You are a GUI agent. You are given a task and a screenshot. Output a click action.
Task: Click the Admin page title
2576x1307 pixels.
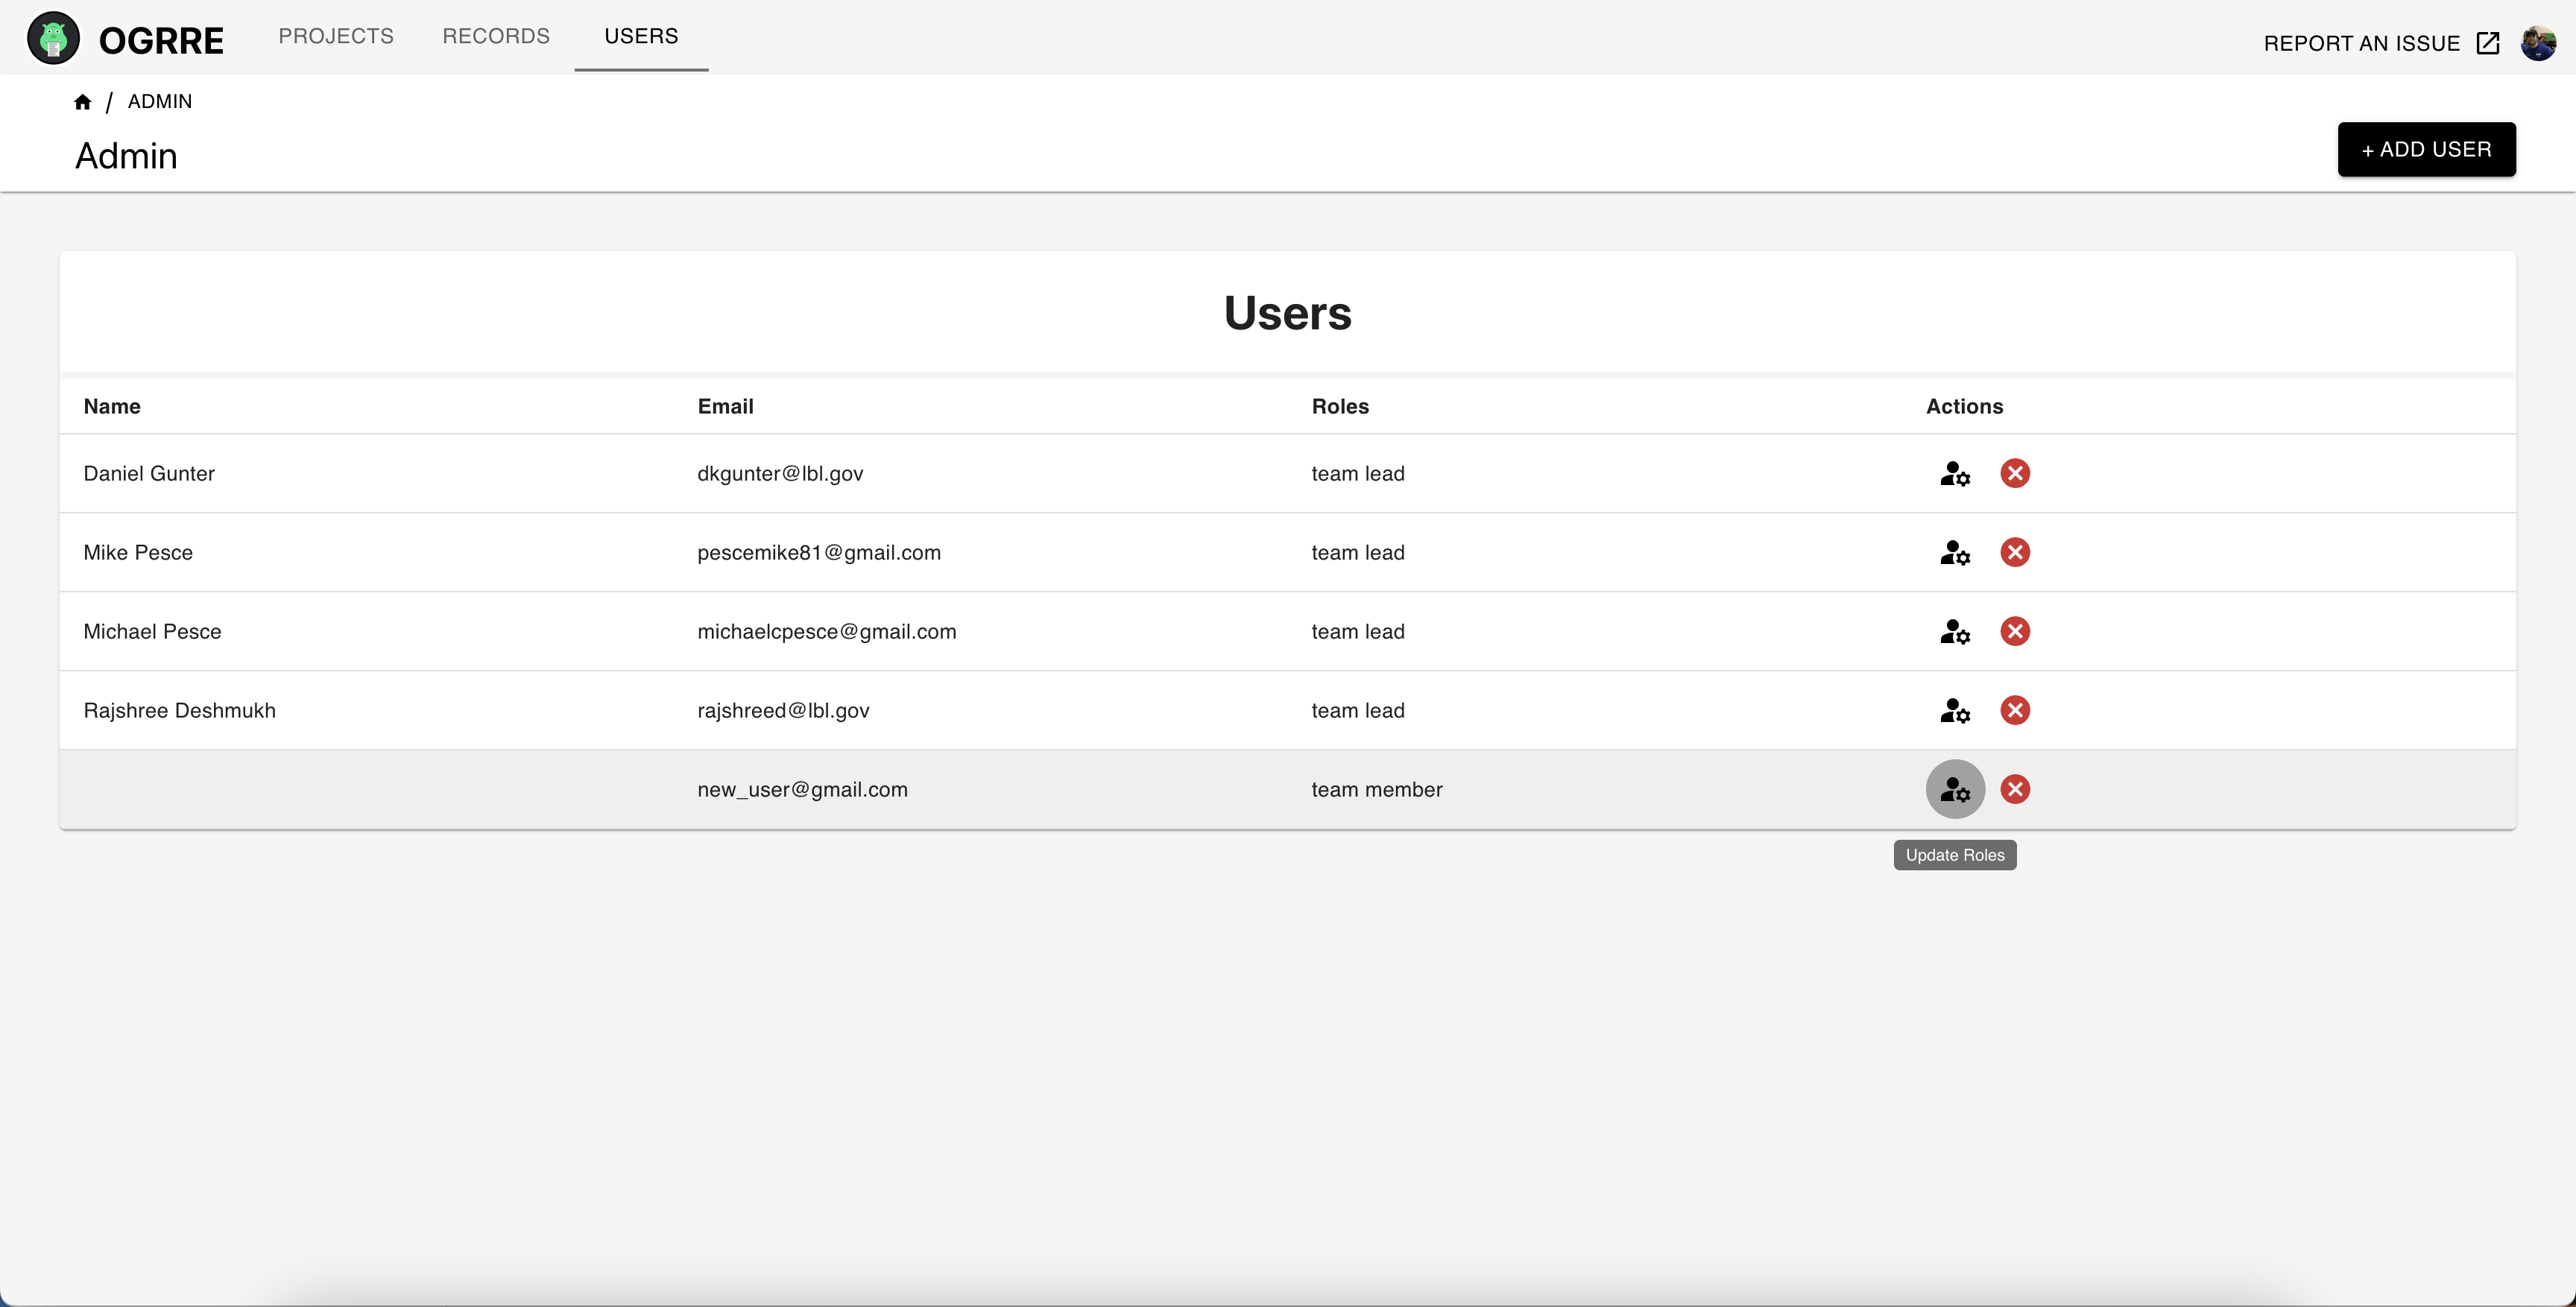[x=126, y=156]
